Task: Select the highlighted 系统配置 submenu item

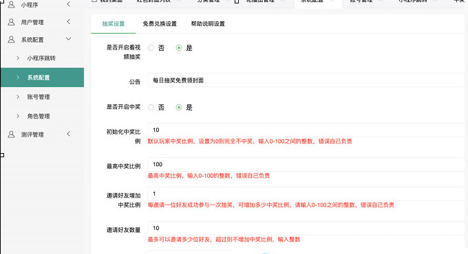Action: click(43, 78)
